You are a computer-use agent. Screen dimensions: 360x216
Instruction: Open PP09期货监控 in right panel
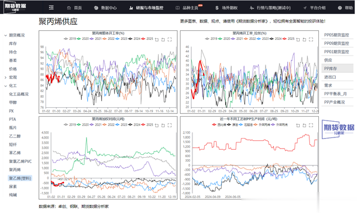coord(337,44)
